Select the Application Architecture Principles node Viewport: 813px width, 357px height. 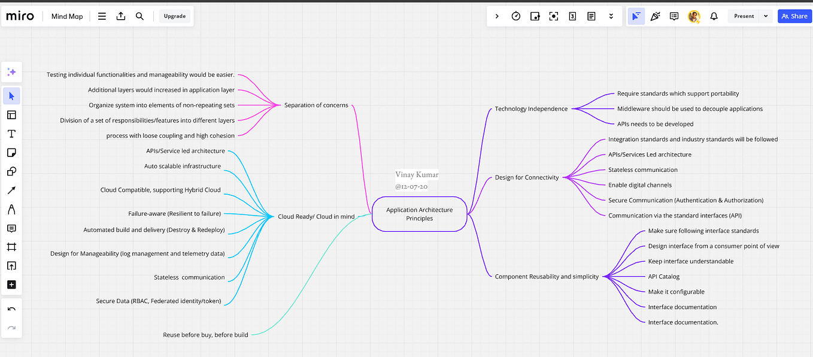(x=419, y=214)
